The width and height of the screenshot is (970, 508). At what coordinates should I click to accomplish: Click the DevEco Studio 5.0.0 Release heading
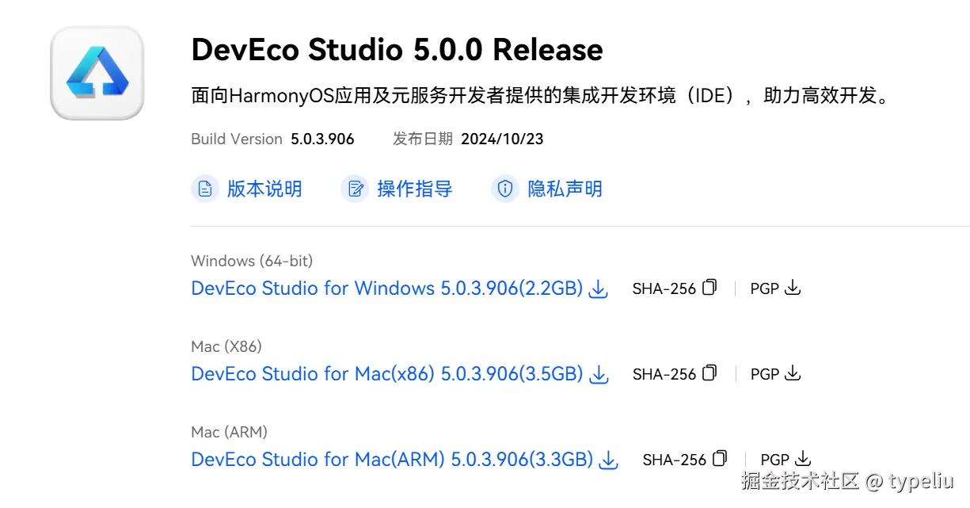(x=397, y=50)
